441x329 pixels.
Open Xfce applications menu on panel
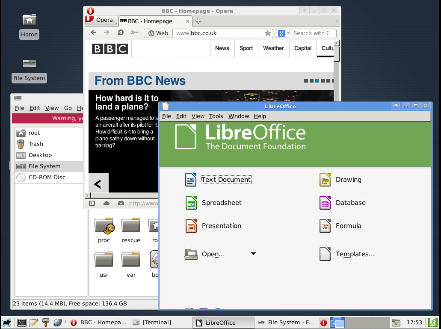tap(6, 322)
